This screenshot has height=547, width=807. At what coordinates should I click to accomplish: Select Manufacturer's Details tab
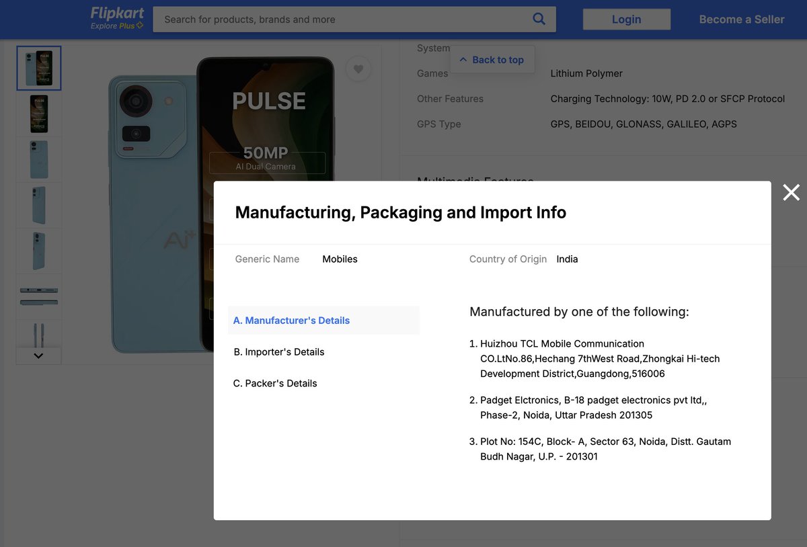(x=323, y=321)
